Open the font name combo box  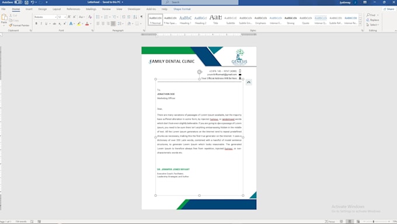(x=46, y=17)
